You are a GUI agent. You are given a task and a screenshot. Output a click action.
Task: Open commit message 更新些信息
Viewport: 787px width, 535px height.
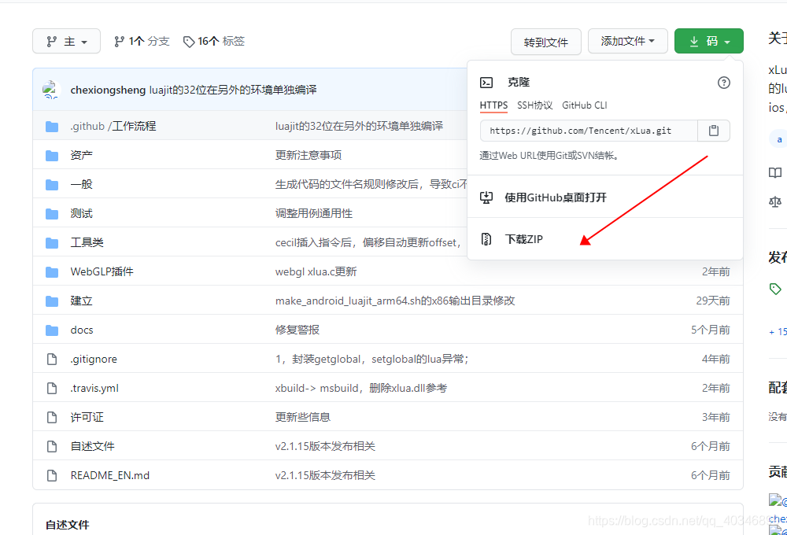[303, 417]
